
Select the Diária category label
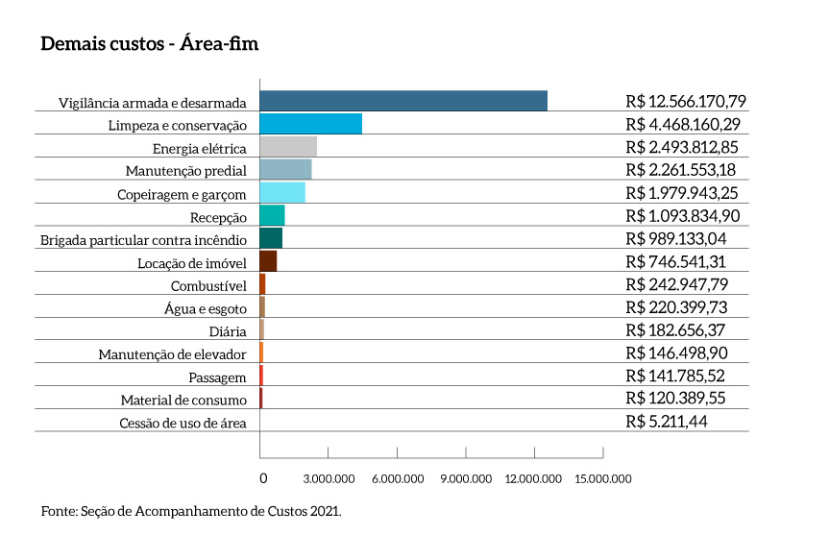pos(226,331)
